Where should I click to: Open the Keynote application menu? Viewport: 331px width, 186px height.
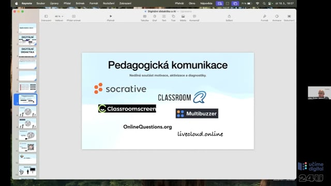point(27,4)
